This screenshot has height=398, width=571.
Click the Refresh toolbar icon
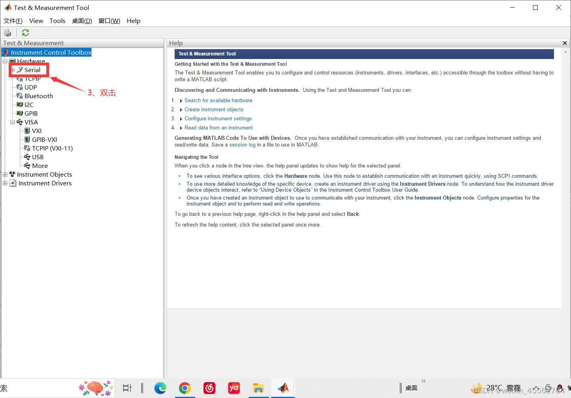pyautogui.click(x=25, y=32)
